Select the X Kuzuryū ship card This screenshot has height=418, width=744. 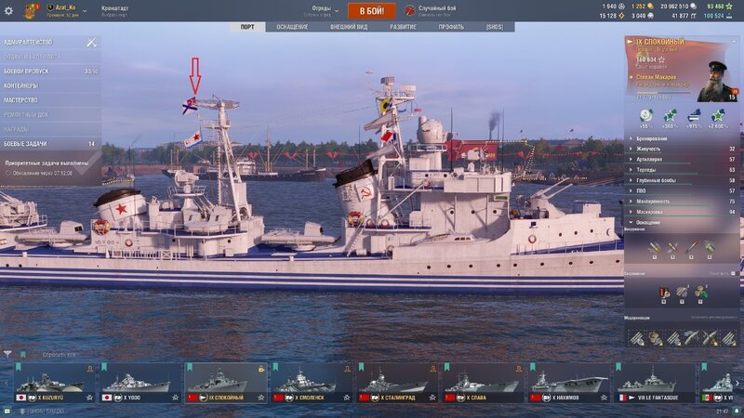[x=54, y=383]
